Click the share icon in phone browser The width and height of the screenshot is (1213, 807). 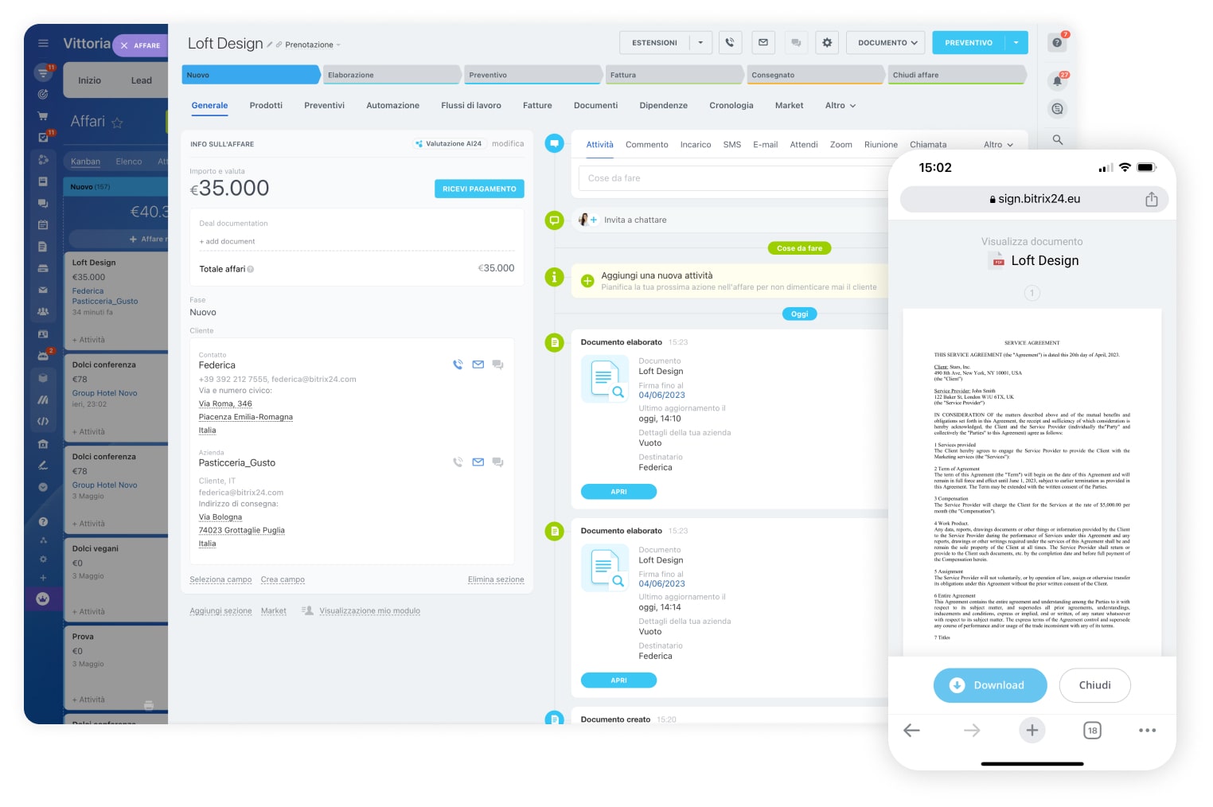1151,200
